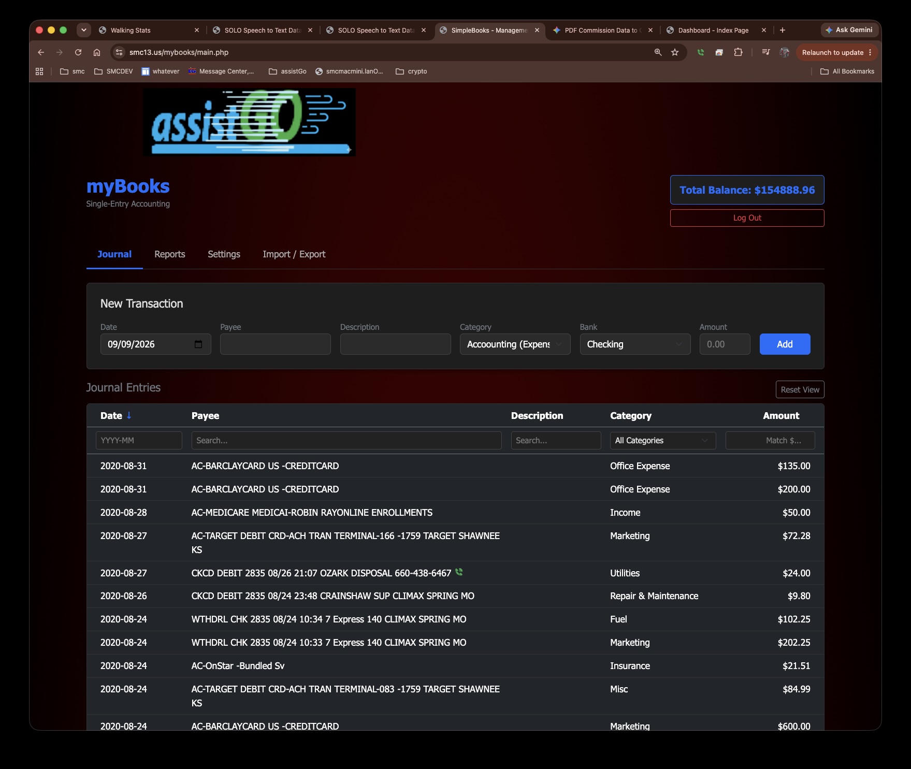Switch to the Reports tab
The height and width of the screenshot is (769, 911).
[170, 254]
